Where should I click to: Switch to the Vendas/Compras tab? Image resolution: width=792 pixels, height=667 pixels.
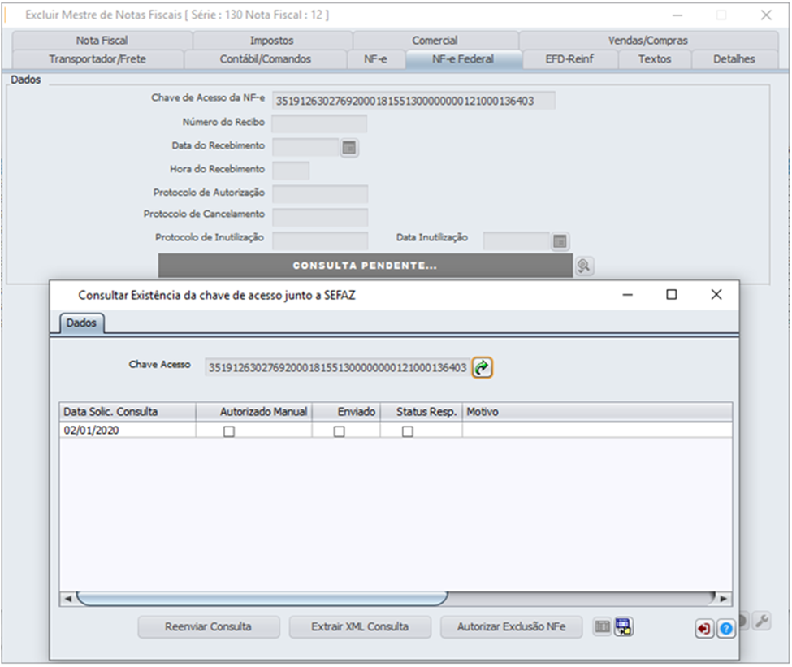(x=648, y=41)
